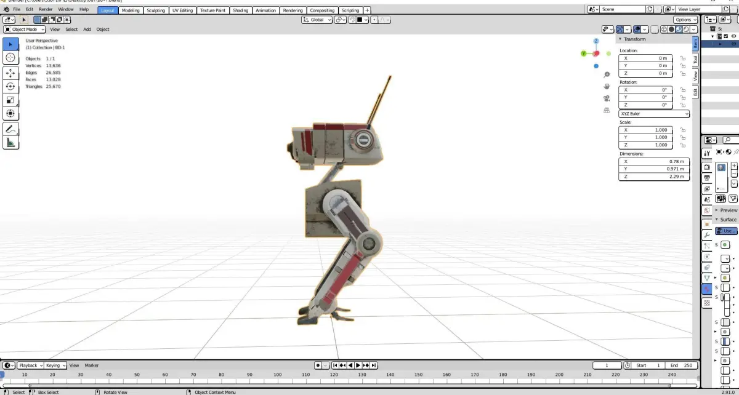
Task: Open the Global transform orientation dropdown
Action: (x=317, y=20)
